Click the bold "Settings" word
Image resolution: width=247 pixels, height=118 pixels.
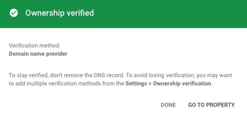136,84
